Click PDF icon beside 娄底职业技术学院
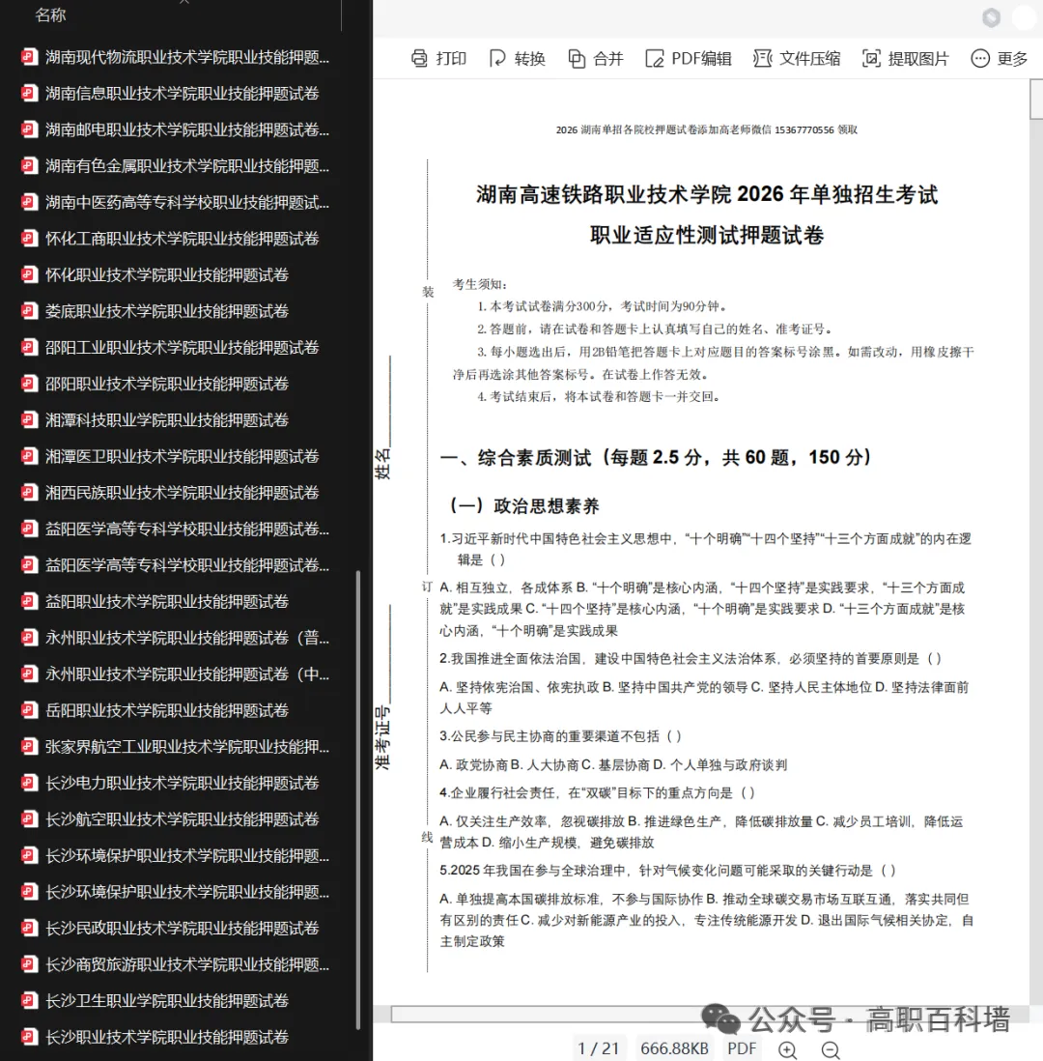This screenshot has height=1061, width=1043. (x=29, y=310)
